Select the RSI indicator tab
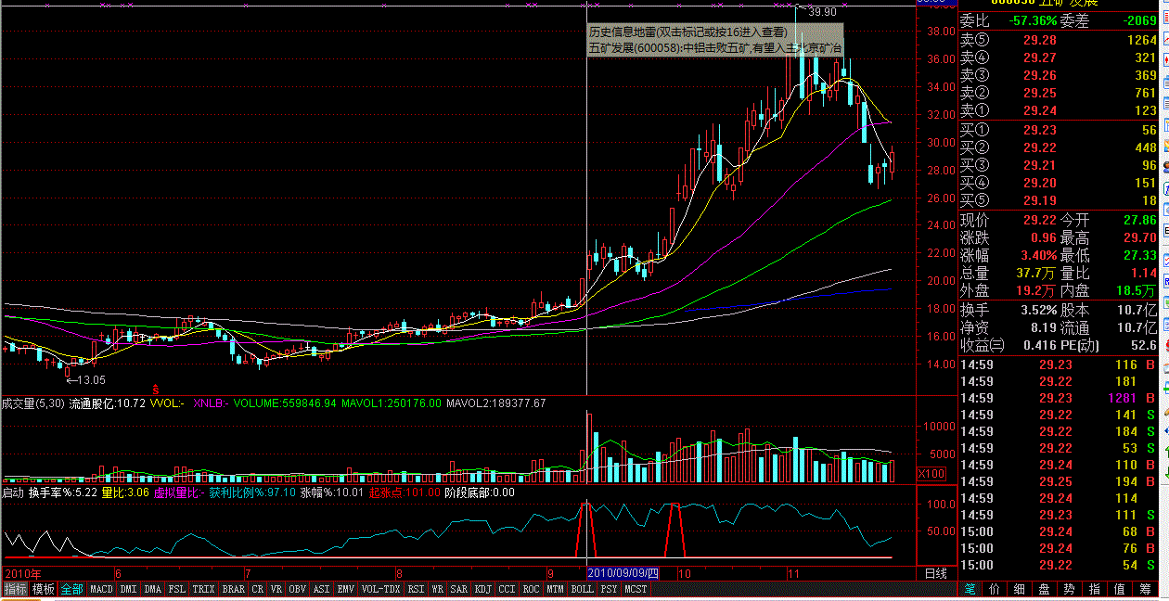 pos(417,589)
